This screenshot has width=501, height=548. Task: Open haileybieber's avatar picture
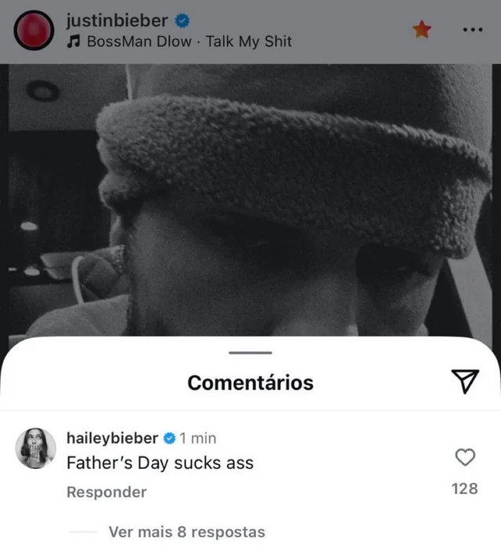[x=36, y=448]
